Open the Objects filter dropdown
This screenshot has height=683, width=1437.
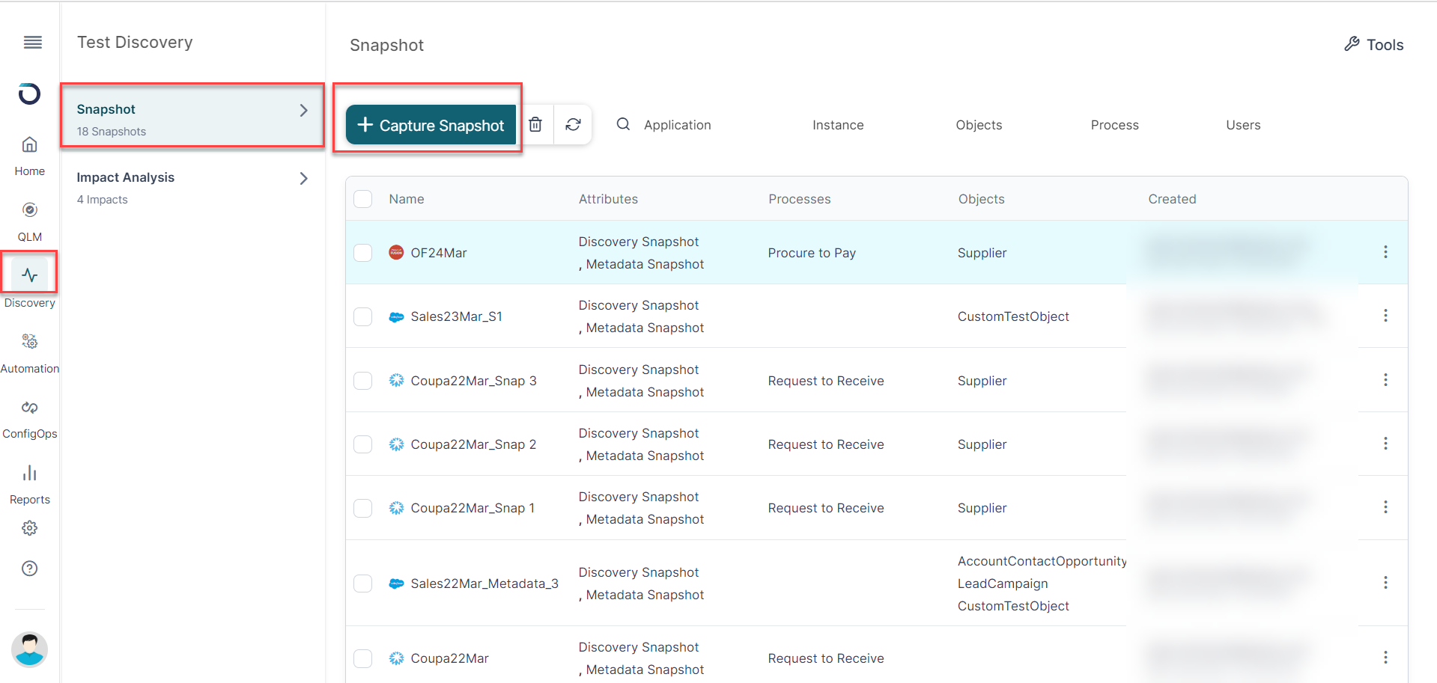(x=979, y=125)
